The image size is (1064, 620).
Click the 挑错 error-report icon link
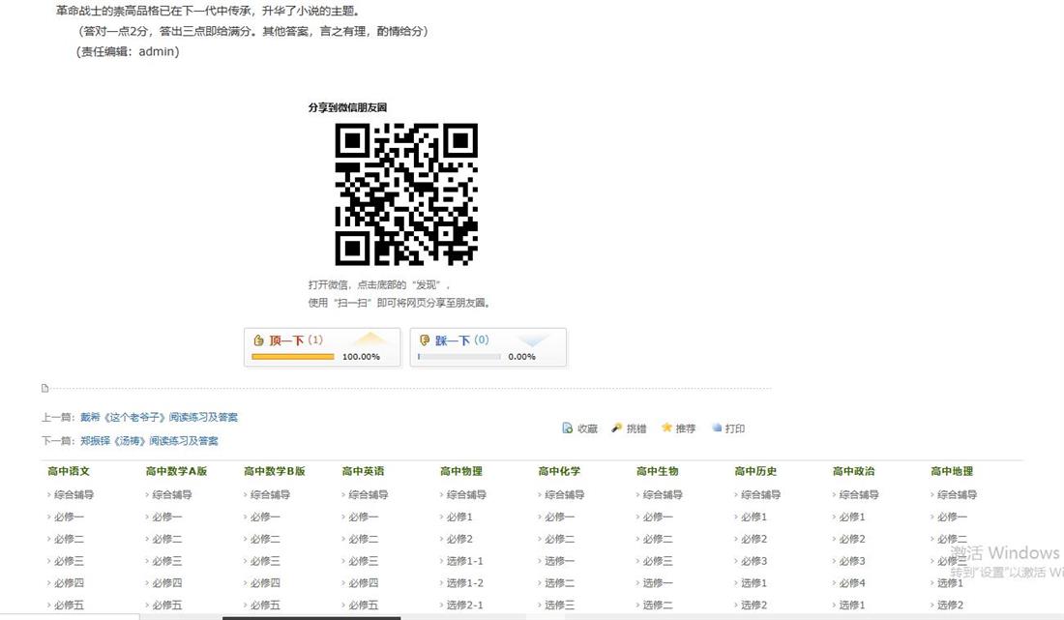coord(629,428)
